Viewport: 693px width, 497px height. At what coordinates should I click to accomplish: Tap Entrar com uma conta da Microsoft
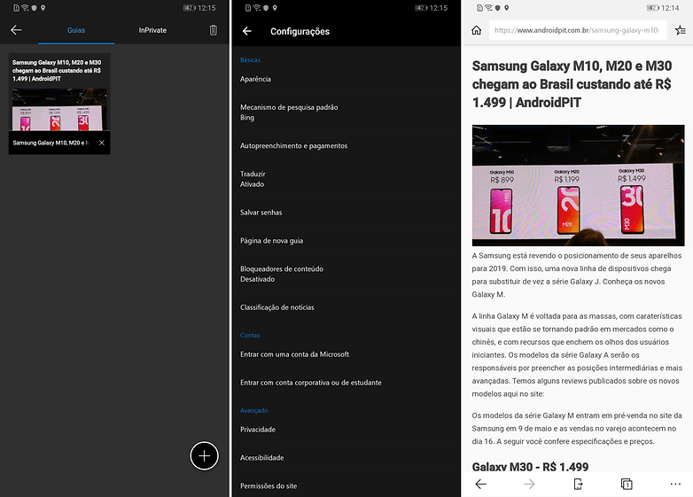point(346,354)
